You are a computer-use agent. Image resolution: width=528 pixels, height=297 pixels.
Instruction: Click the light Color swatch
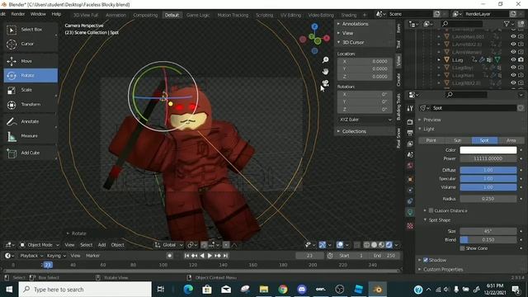[x=488, y=150]
